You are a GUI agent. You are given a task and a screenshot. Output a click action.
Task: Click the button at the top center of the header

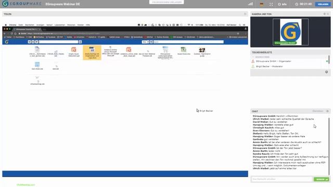166,2
